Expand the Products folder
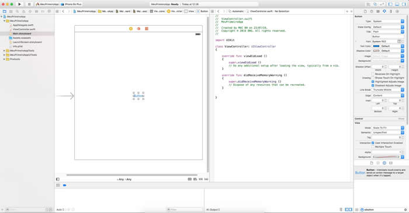The width and height of the screenshot is (409, 213). coord(4,60)
